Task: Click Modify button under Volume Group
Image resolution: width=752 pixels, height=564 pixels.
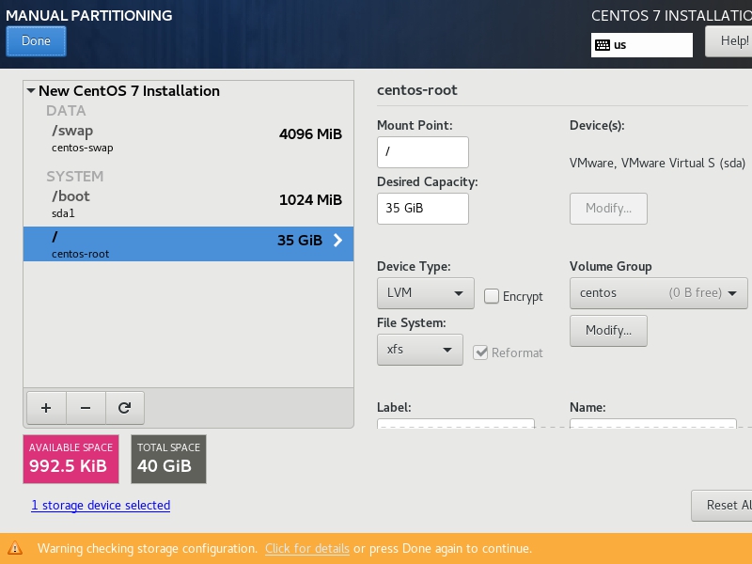Action: click(x=608, y=331)
